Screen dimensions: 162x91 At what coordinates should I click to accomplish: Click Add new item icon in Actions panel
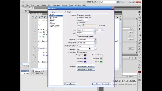coord(33,17)
